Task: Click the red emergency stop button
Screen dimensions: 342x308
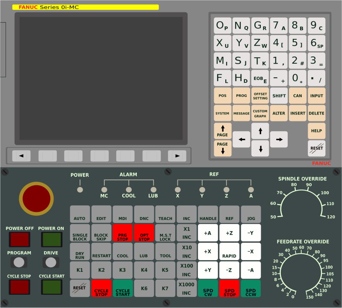Action: 36,199
